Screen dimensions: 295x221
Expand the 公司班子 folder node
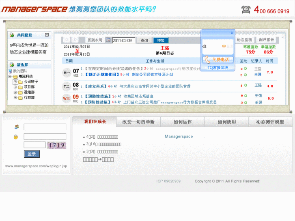15,82
